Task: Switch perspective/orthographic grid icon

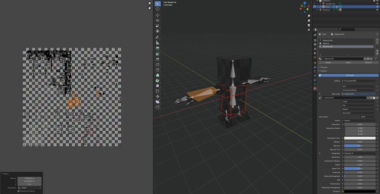Action: click(x=309, y=30)
